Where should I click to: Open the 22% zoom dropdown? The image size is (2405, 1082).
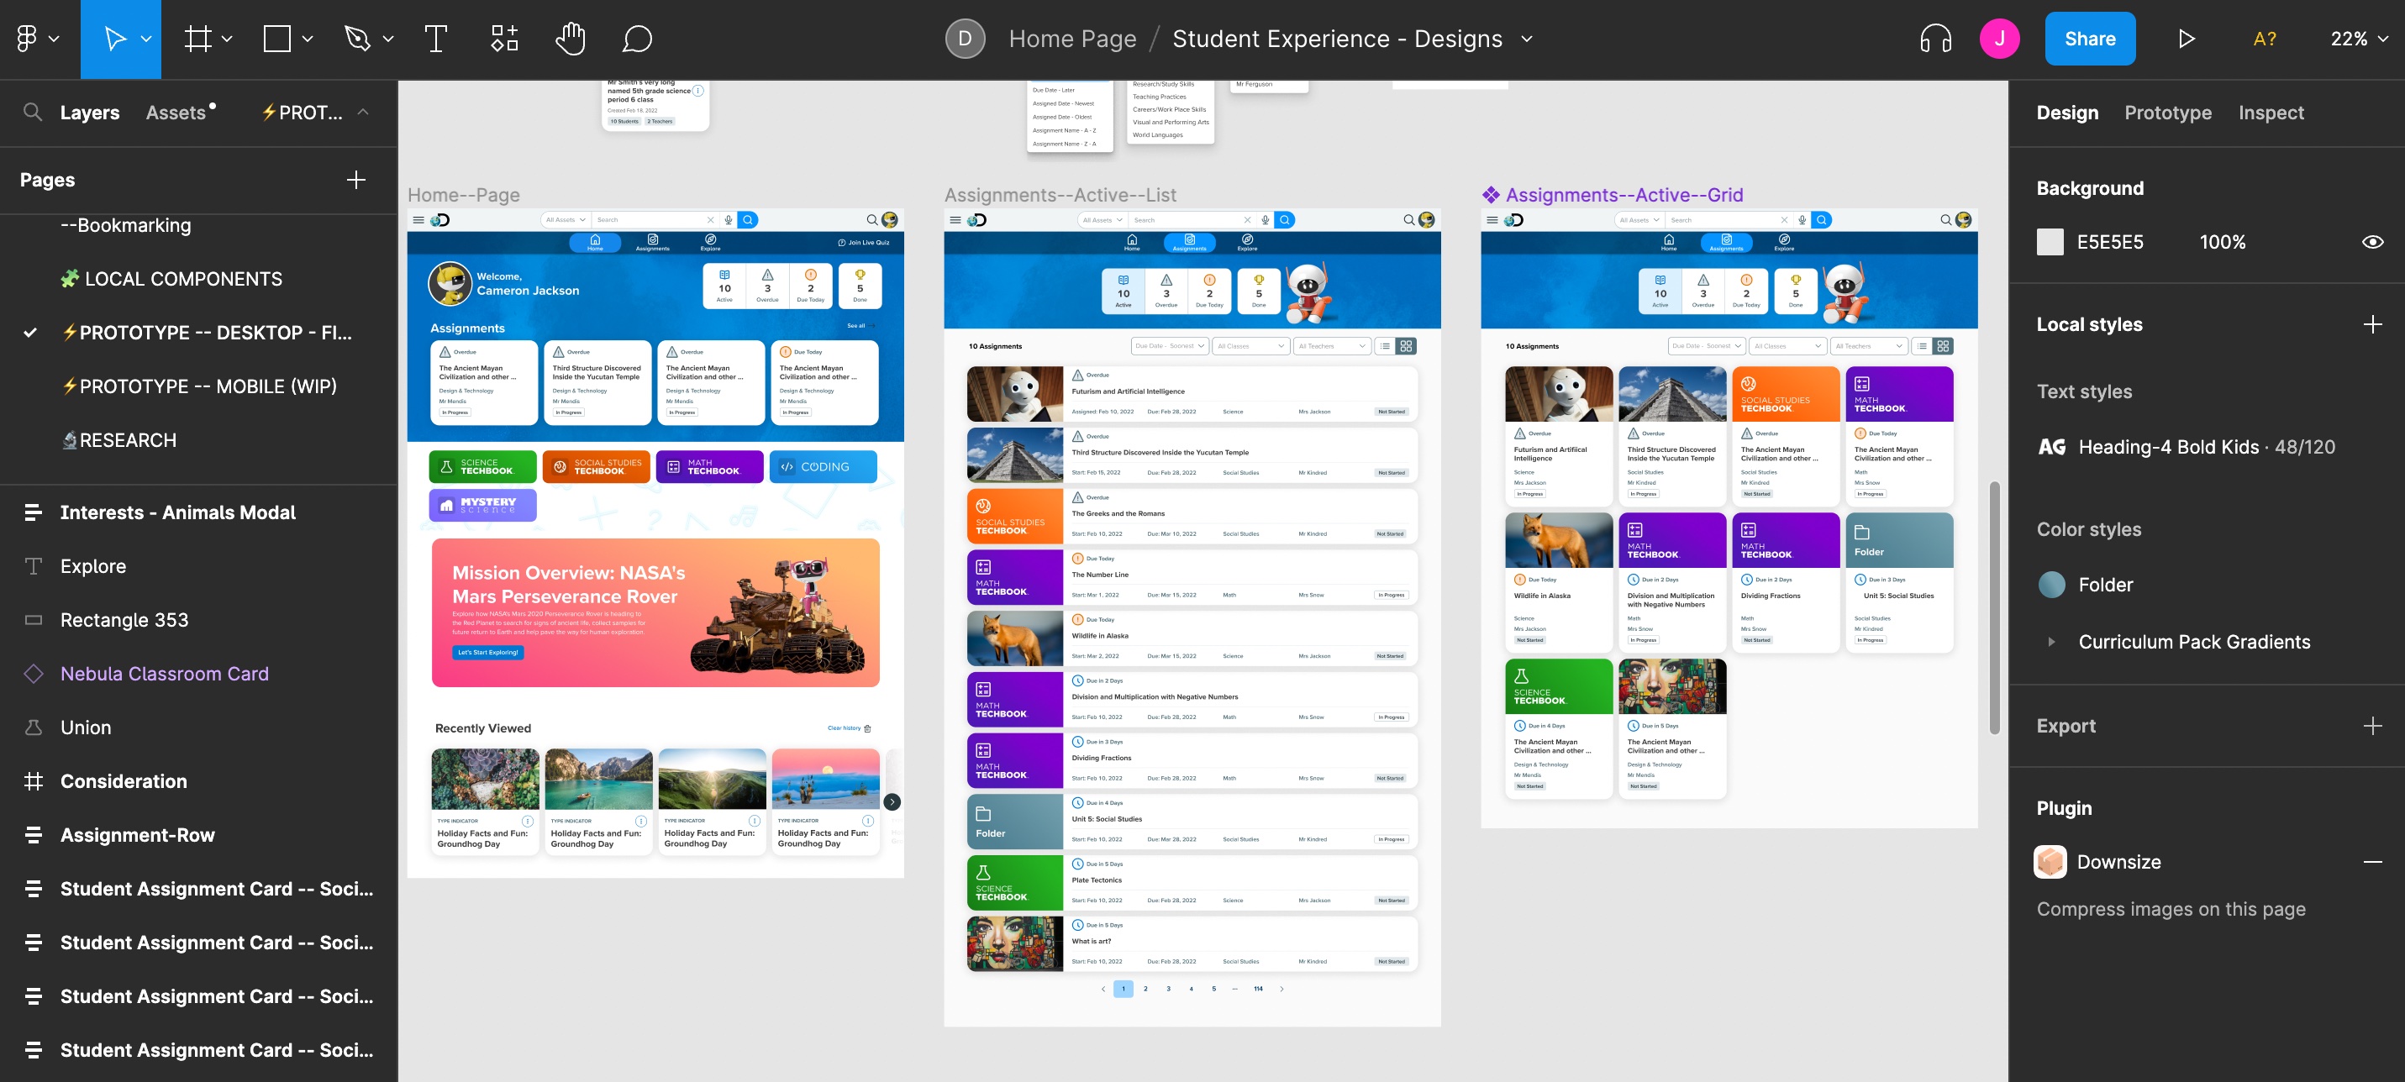coord(2358,39)
